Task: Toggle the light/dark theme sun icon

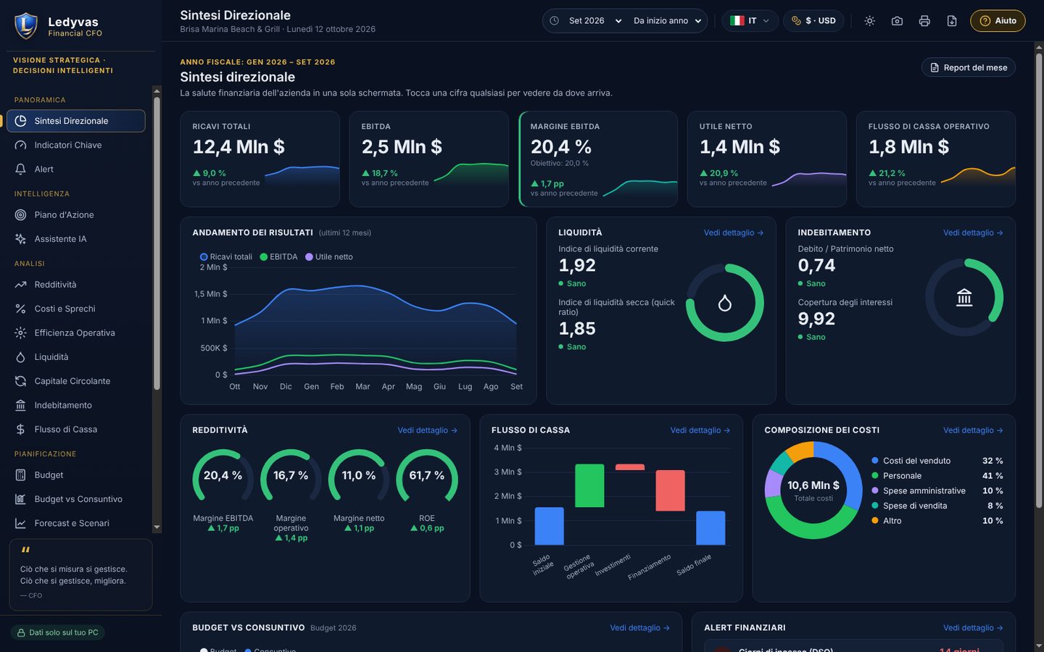Action: (869, 21)
